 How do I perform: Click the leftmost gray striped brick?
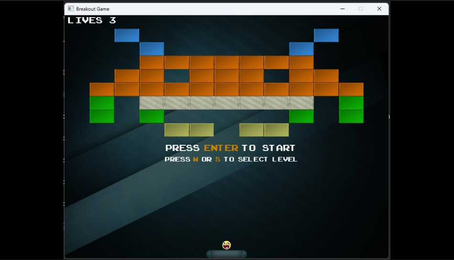(151, 103)
